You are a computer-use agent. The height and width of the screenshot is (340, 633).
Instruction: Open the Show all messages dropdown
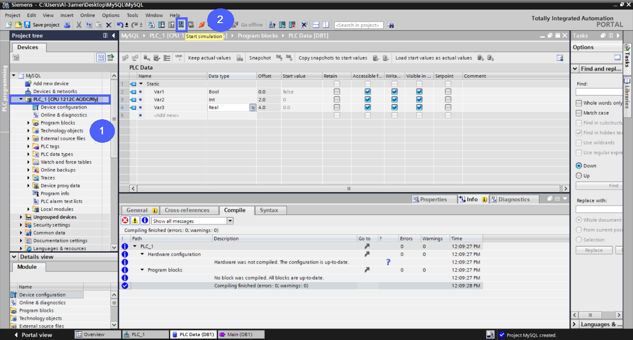point(230,220)
